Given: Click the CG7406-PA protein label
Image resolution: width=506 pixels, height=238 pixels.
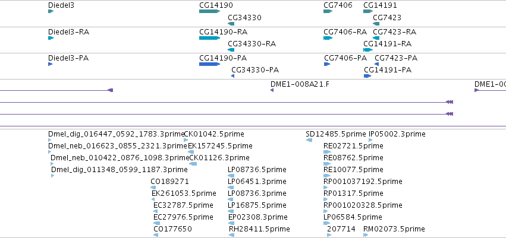Looking at the screenshot, I should (x=345, y=58).
